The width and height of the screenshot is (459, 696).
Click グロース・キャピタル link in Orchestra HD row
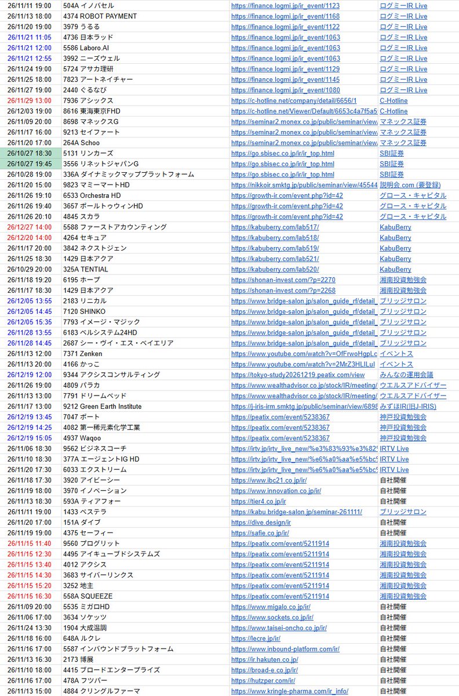[x=413, y=195]
